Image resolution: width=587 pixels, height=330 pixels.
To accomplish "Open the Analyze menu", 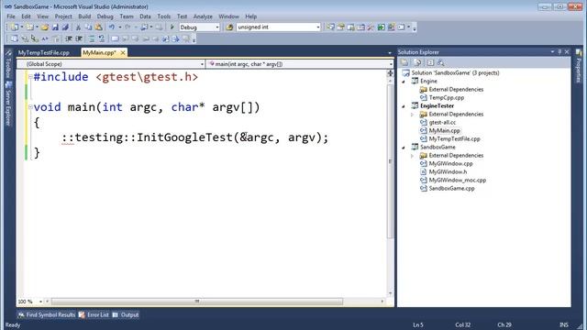I will (x=203, y=16).
